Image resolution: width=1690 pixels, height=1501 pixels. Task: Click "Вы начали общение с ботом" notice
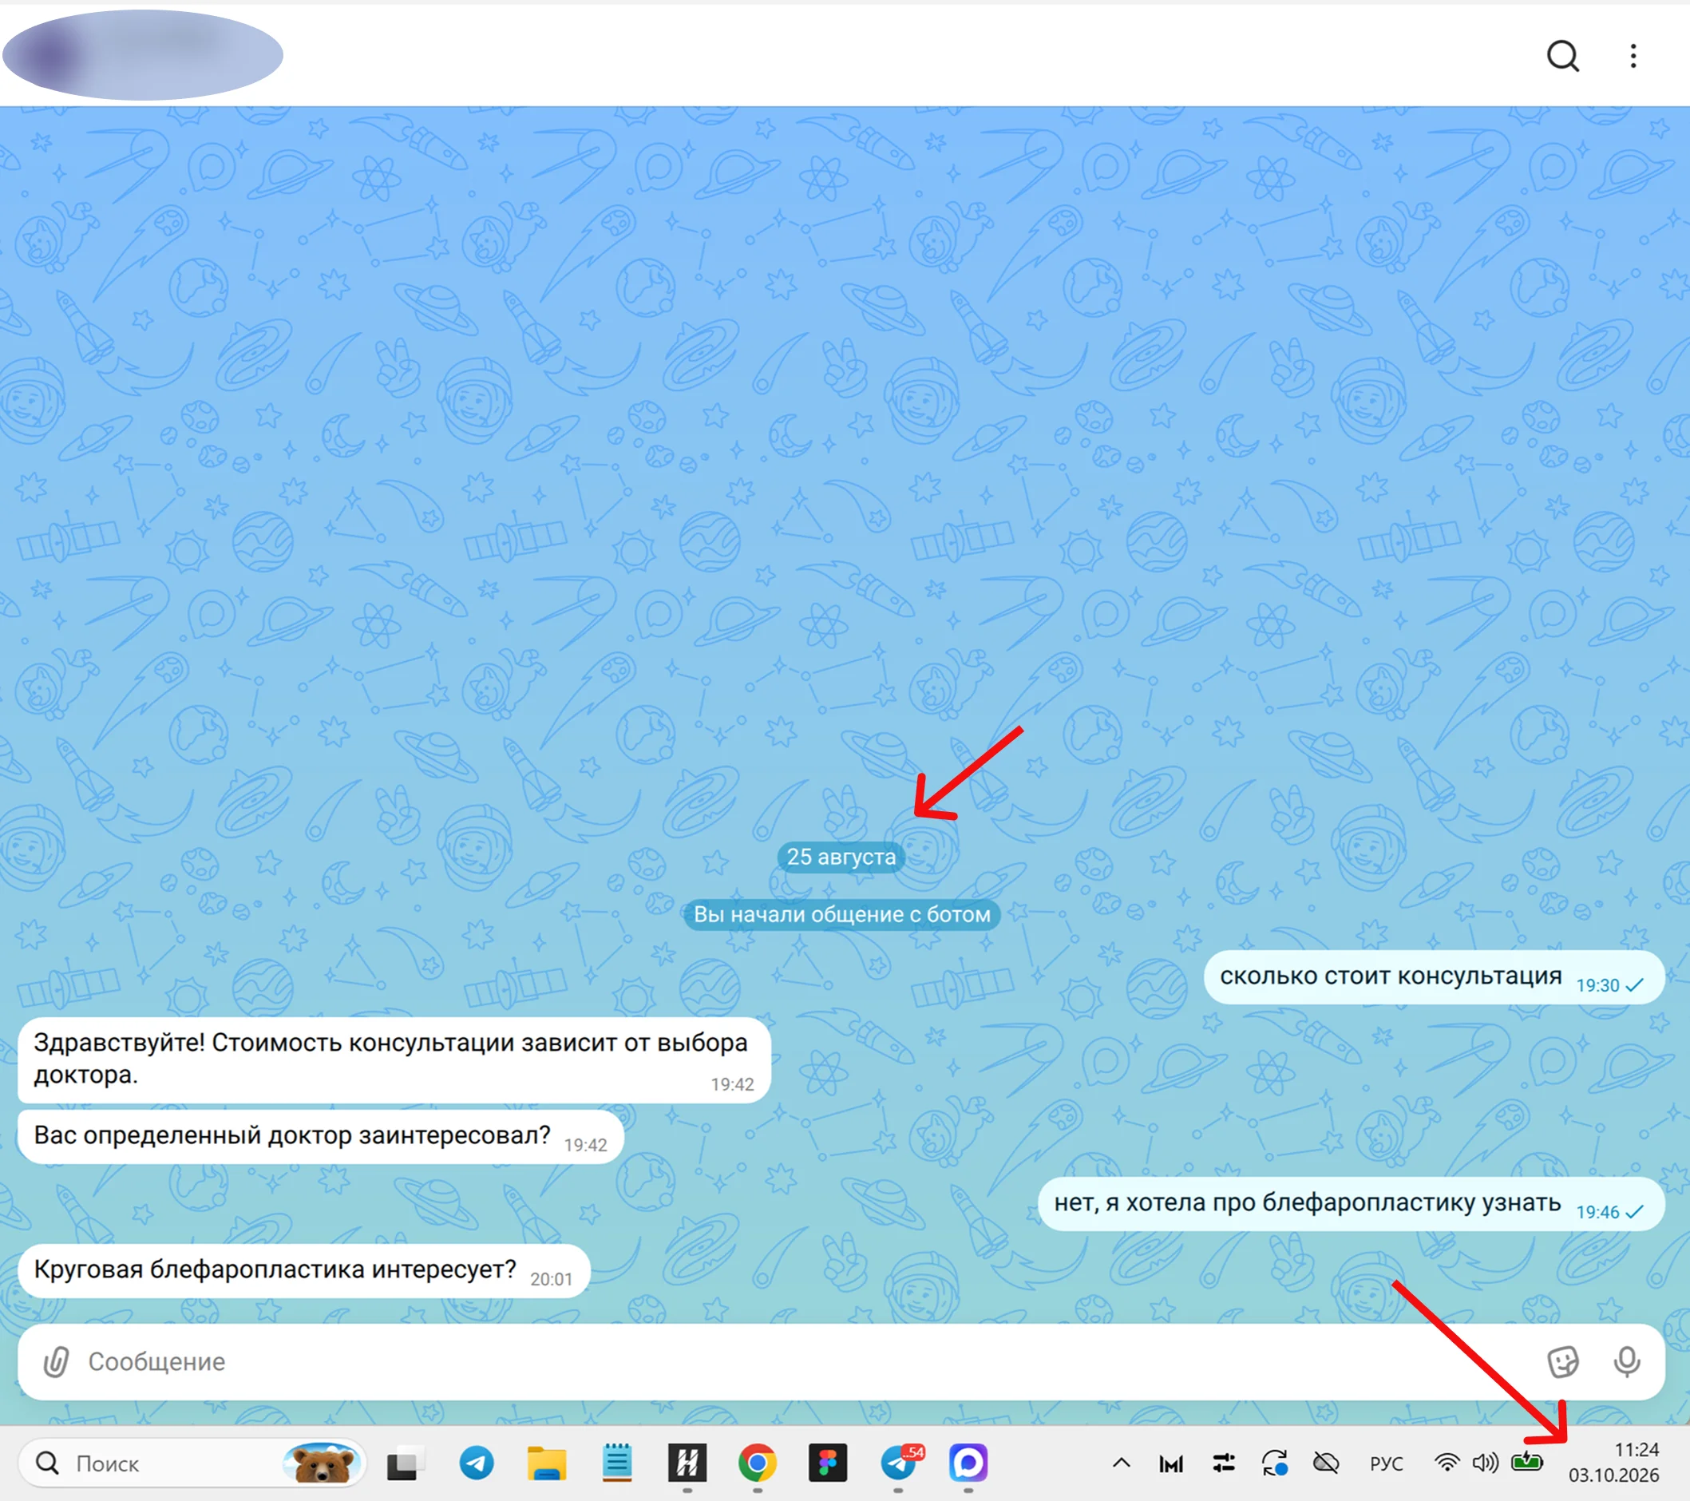tap(841, 915)
